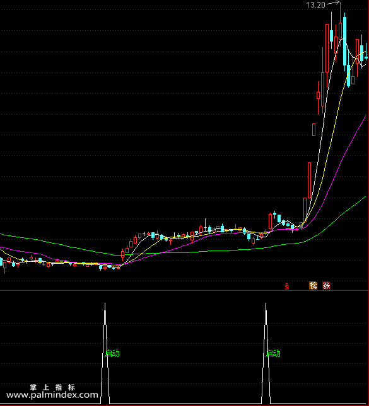Select the peak of the first white indicator spike
This screenshot has width=369, height=406.
pos(105,303)
